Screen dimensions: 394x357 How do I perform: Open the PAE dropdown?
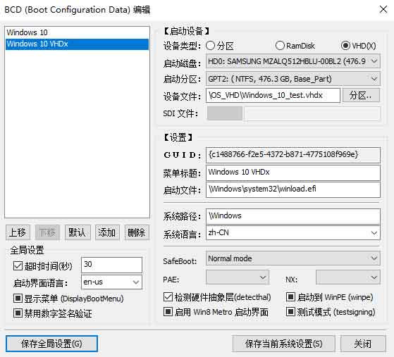pyautogui.click(x=238, y=277)
